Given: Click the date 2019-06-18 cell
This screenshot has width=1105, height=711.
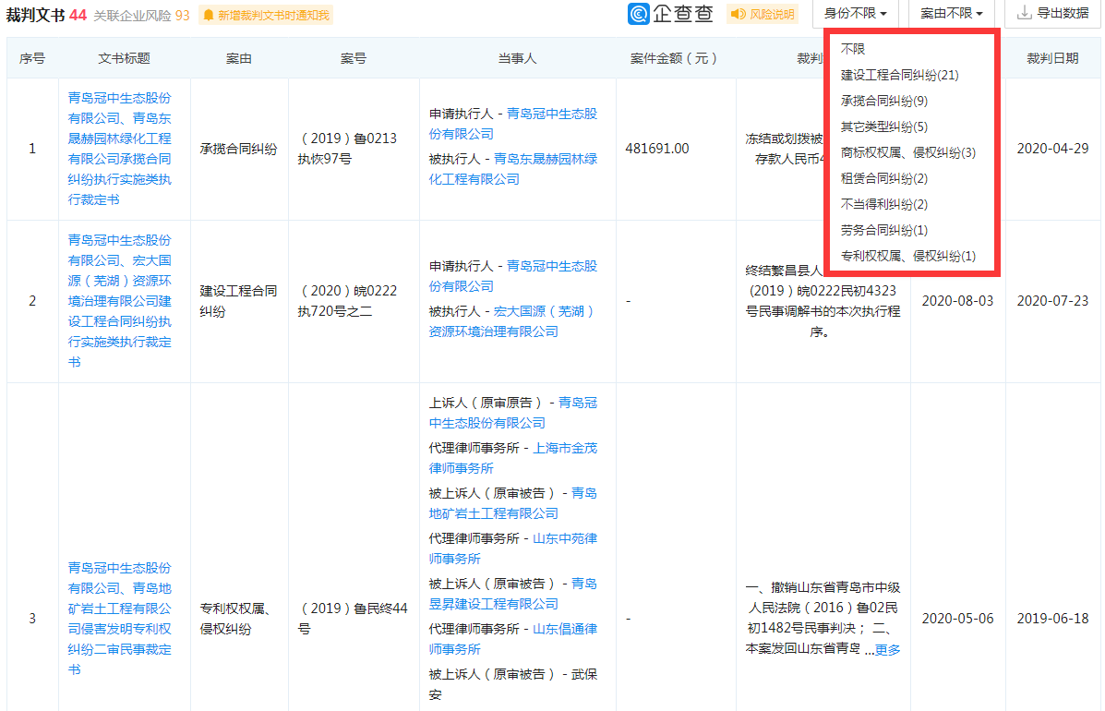Looking at the screenshot, I should (1052, 619).
